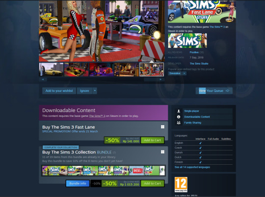Open the Ignore button dropdown arrow
This screenshot has height=197, width=265.
click(95, 91)
